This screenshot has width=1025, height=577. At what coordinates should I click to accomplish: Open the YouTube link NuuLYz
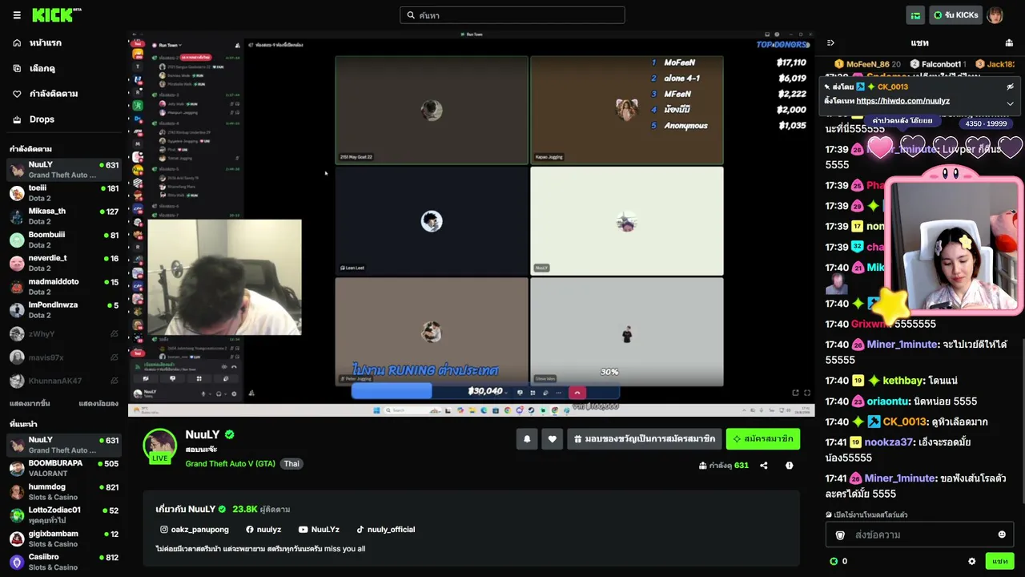[319, 529]
